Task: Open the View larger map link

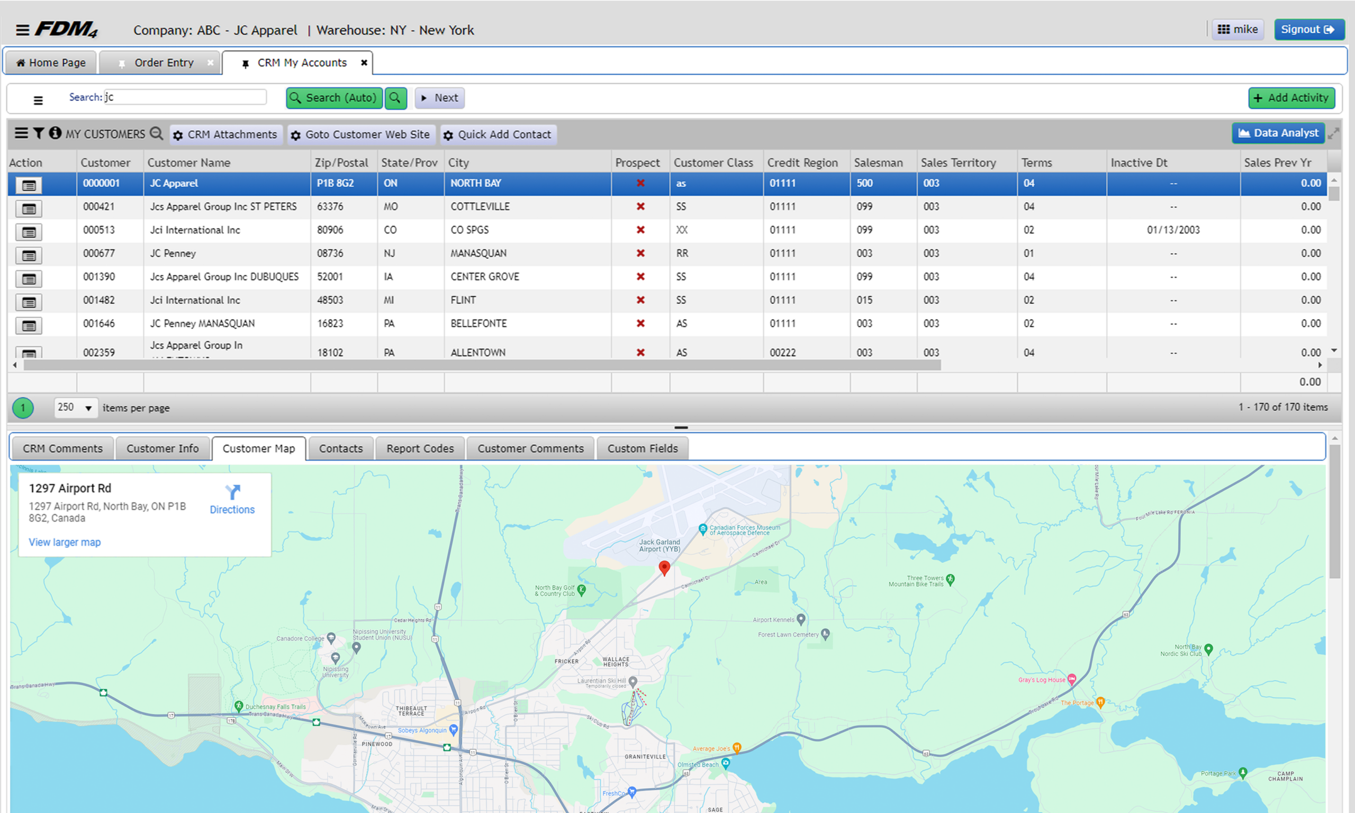Action: [65, 542]
